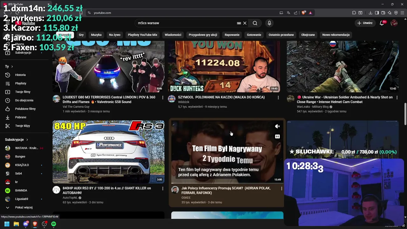
Task: Select the Na żywo filter chip
Action: tap(114, 35)
